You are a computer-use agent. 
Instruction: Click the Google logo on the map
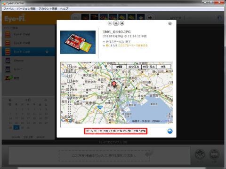(68, 120)
